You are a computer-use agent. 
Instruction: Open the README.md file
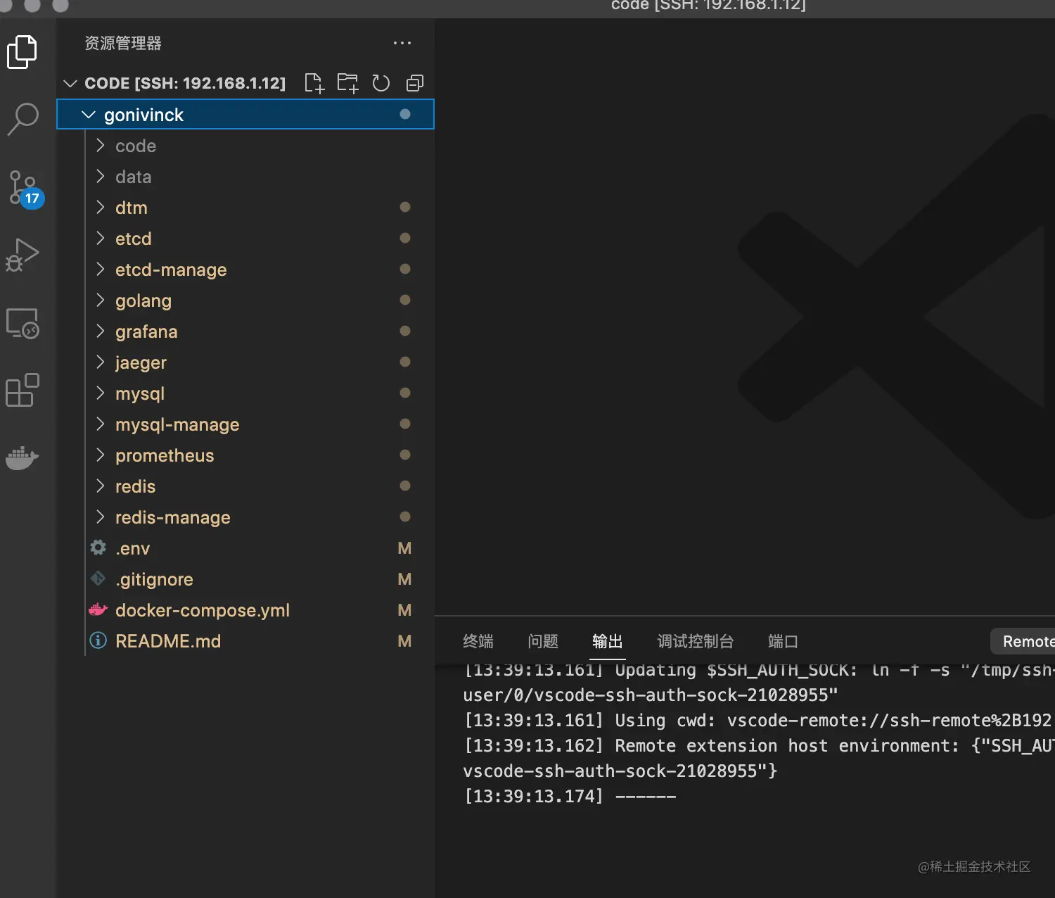click(245, 641)
